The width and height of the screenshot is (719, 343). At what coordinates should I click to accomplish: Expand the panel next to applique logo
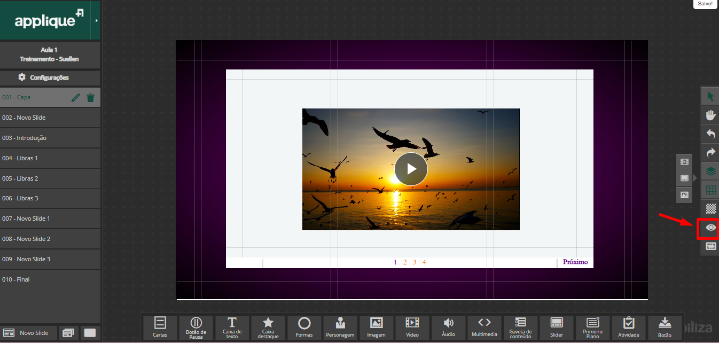[96, 20]
